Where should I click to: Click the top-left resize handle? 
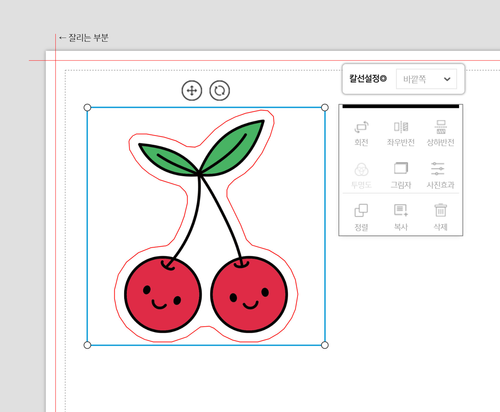coord(87,107)
